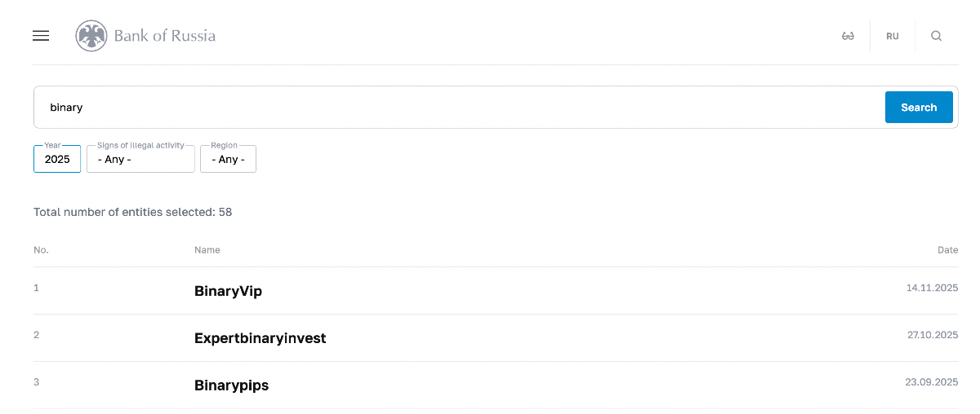Enable the visually impaired glasses version

(x=848, y=36)
